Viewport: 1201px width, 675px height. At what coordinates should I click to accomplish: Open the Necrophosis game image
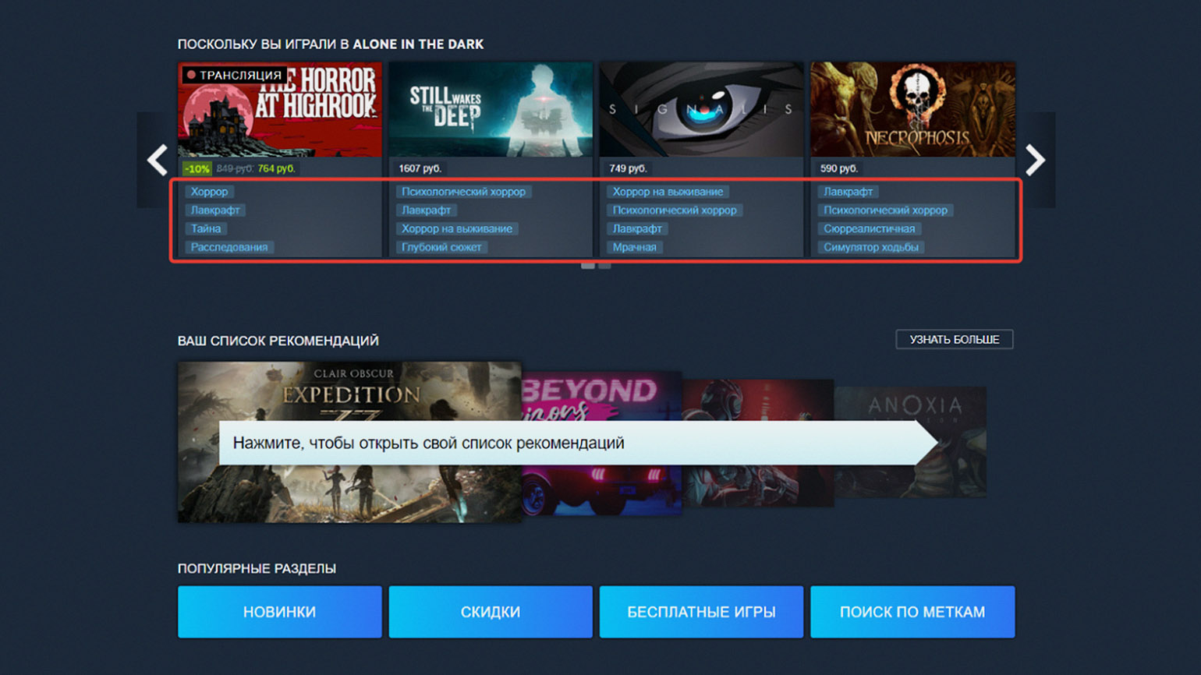pyautogui.click(x=912, y=110)
